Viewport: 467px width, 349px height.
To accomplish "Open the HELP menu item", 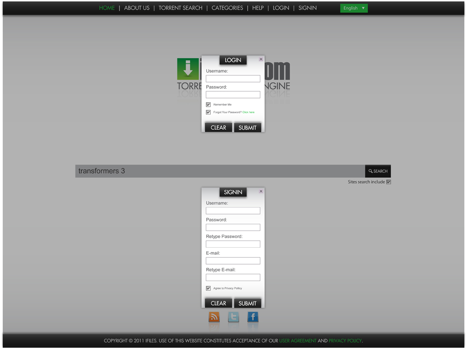I will [x=258, y=8].
